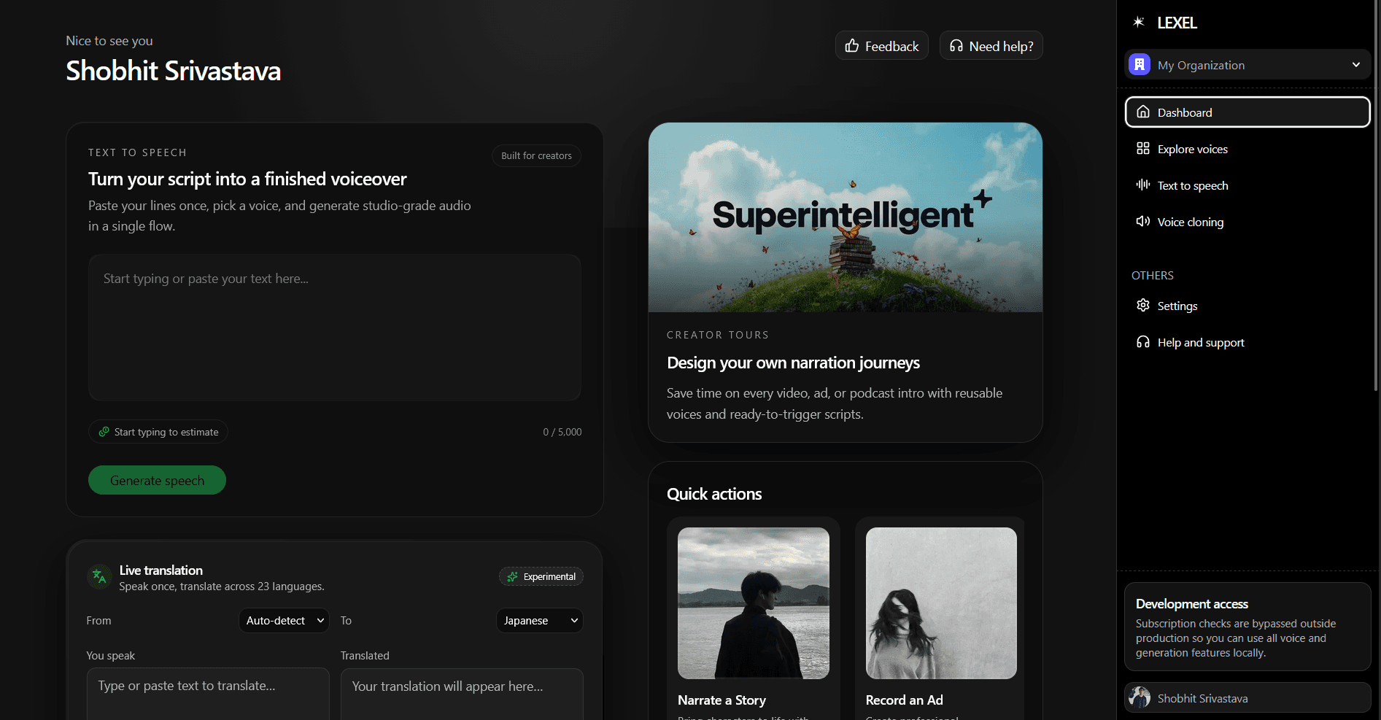Click the Feedback button label

(891, 46)
